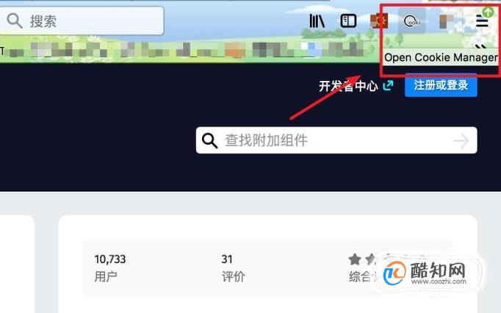Click the external-link icon beside 开发者中心
The image size is (501, 313).
point(388,85)
